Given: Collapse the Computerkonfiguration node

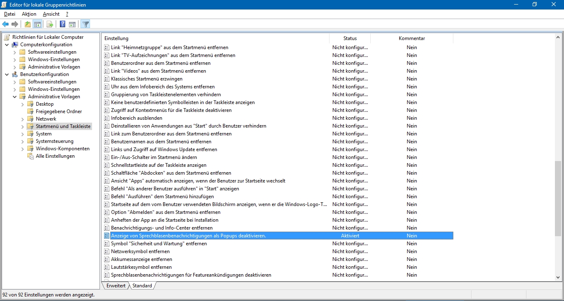Looking at the screenshot, I should tap(7, 45).
